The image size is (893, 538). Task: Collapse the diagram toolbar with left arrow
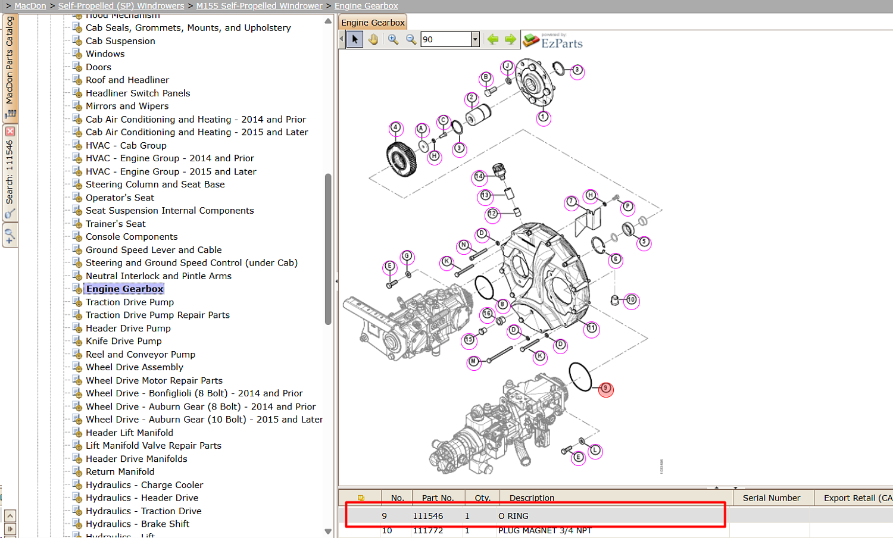click(342, 39)
